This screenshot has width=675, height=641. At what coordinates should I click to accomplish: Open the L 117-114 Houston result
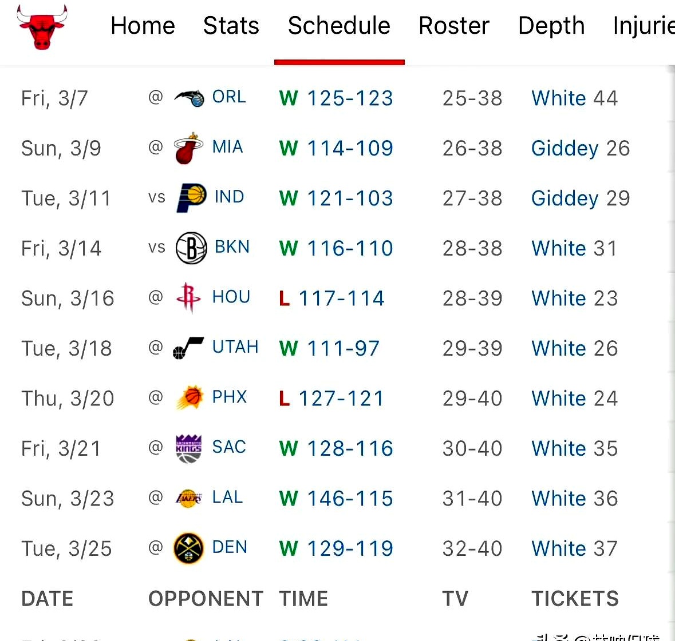pyautogui.click(x=331, y=298)
